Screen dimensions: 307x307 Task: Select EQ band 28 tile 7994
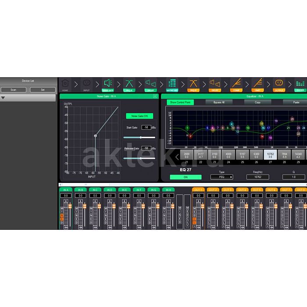284,155
